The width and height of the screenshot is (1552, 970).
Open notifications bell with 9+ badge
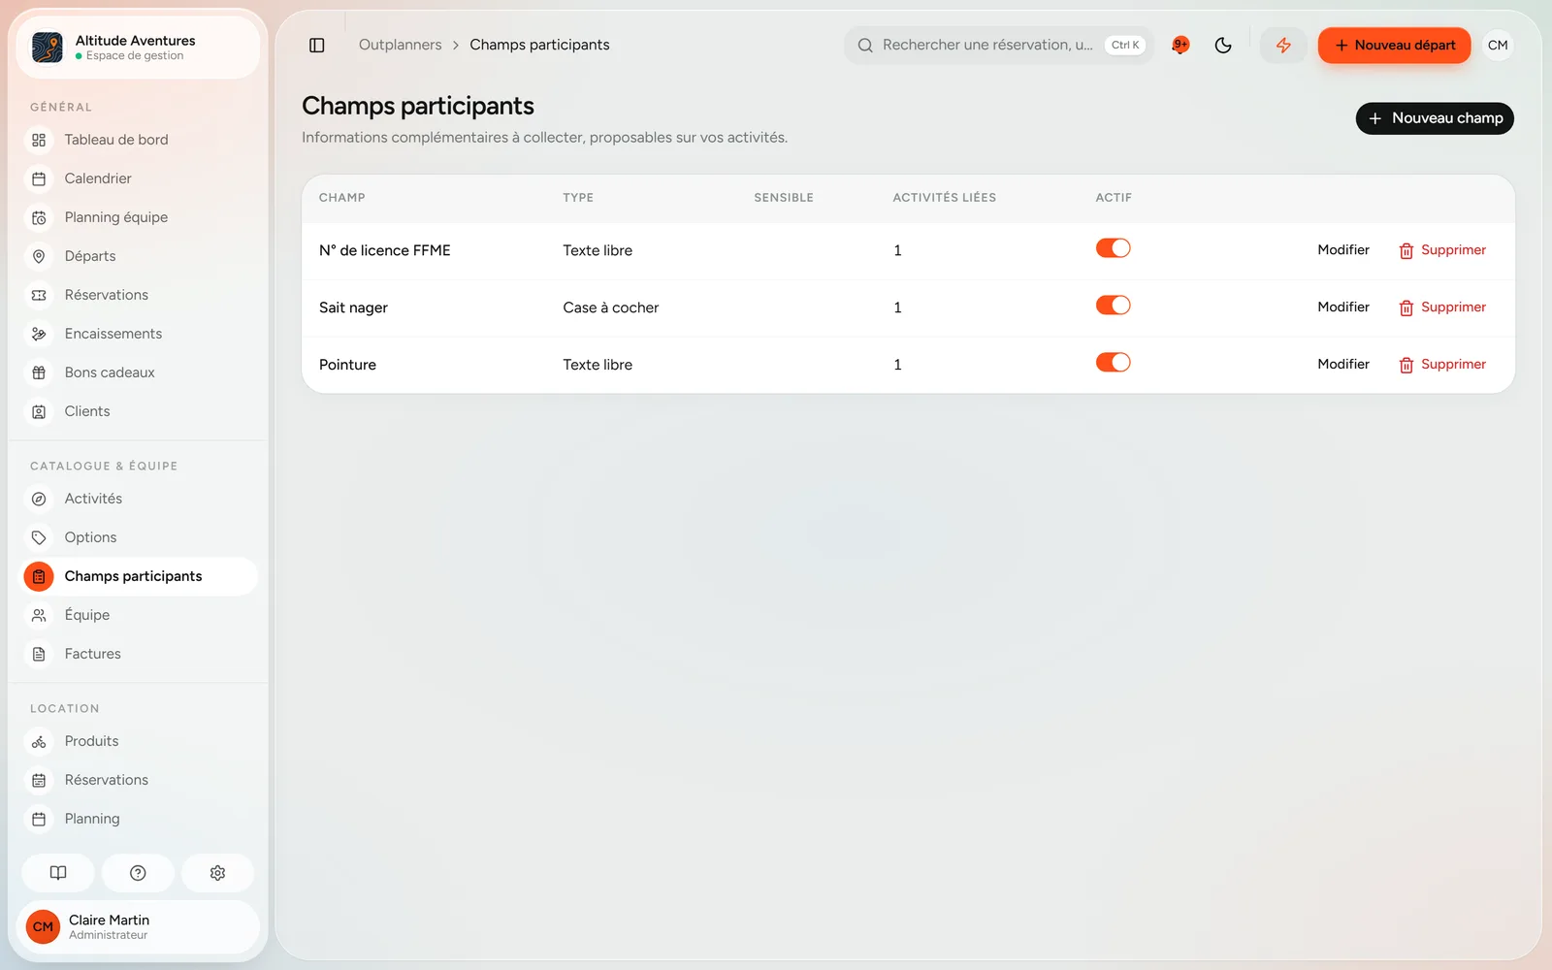pos(1180,46)
